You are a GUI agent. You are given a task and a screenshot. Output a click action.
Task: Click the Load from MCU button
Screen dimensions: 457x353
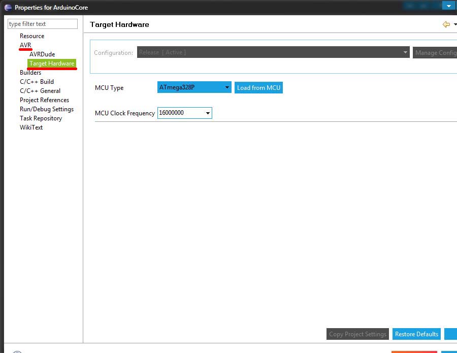(258, 87)
